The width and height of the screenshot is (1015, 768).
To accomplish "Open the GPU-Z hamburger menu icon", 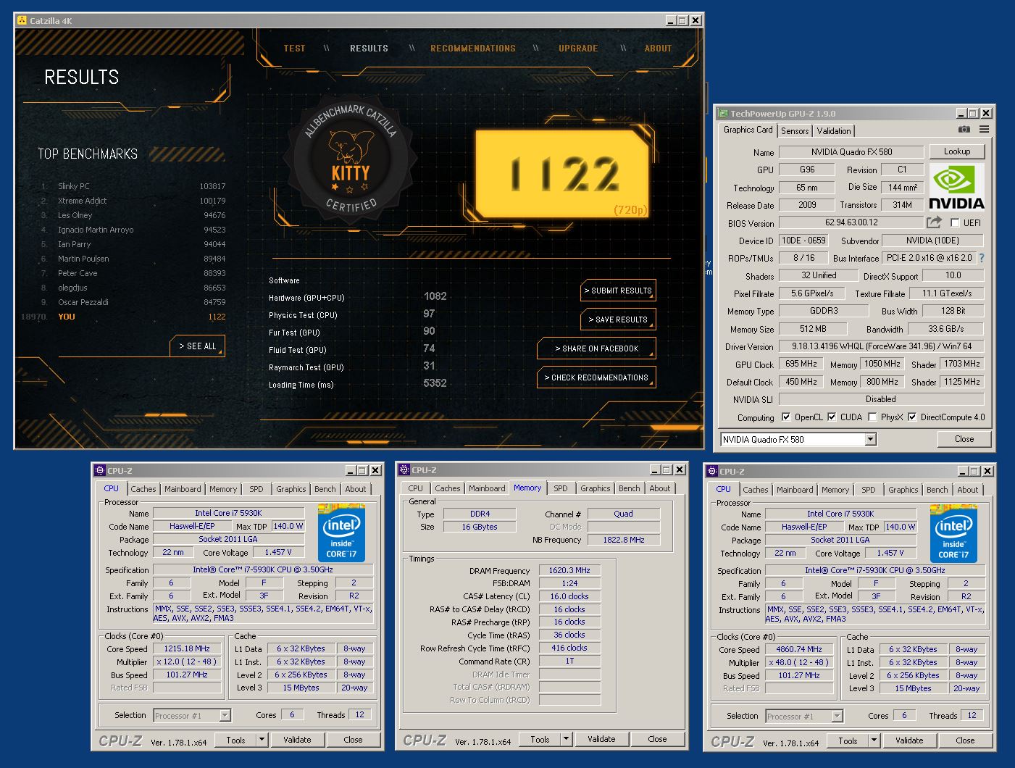I will coord(984,130).
